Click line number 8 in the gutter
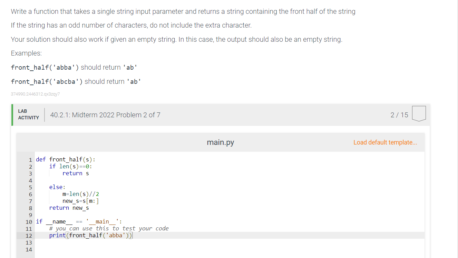Viewport: 458px width, 258px height. coord(30,208)
